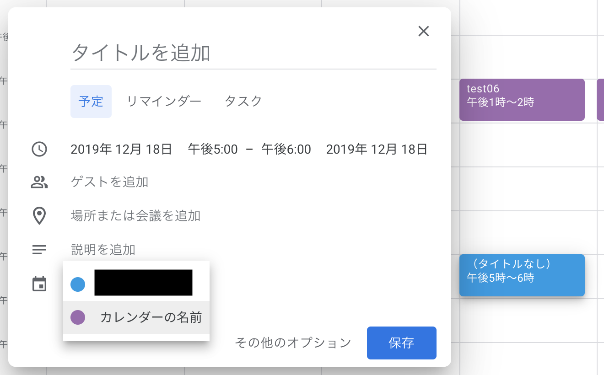Switch to the リマインダー tab
The width and height of the screenshot is (604, 375).
coord(164,101)
